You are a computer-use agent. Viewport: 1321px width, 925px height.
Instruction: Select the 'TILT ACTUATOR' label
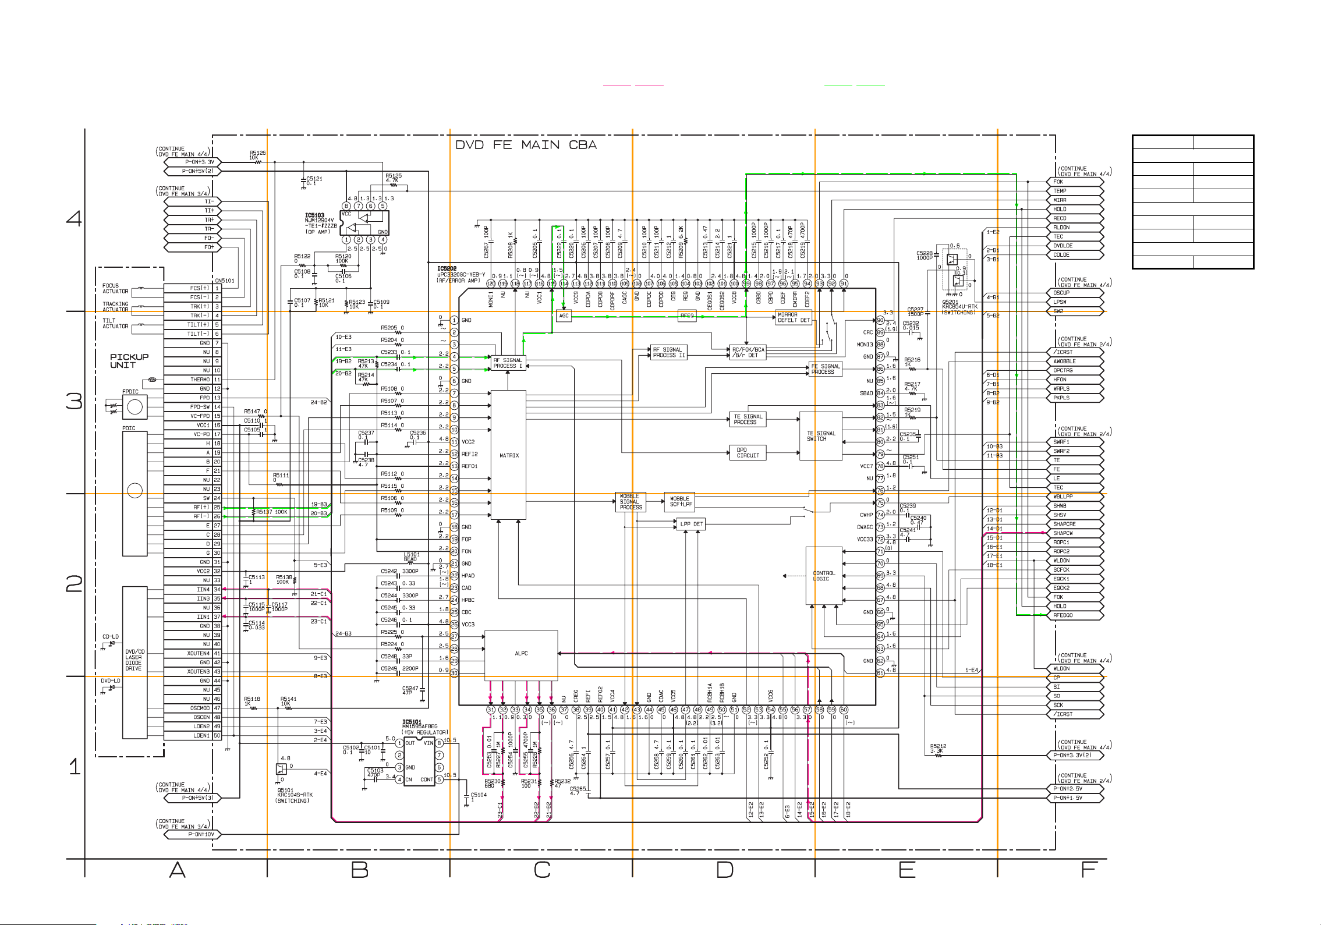(115, 324)
